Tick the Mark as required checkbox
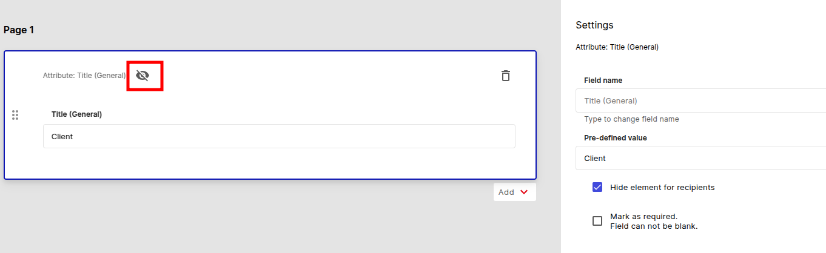The image size is (826, 253). 597,221
